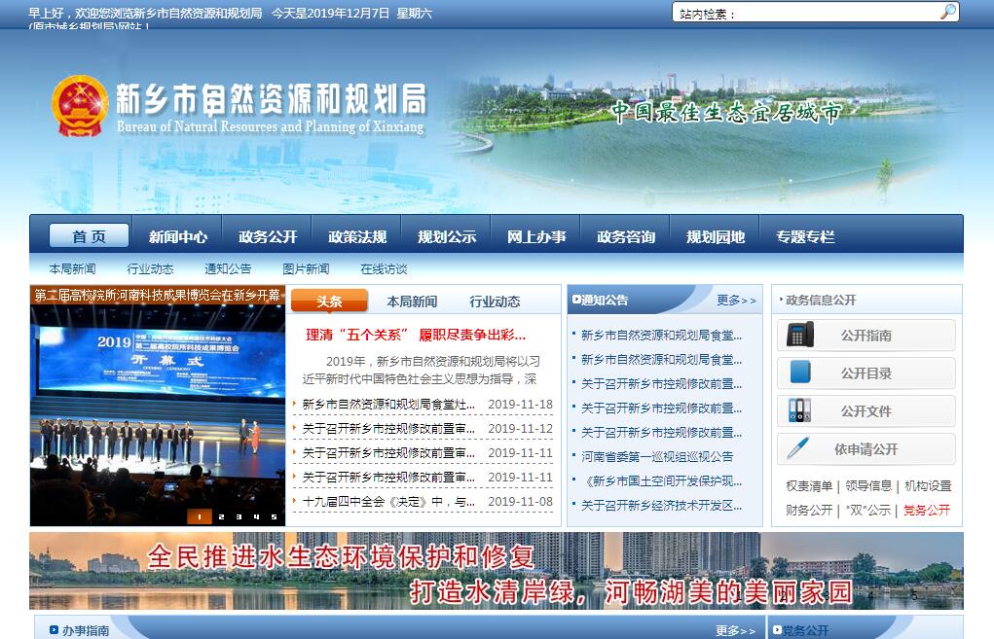Click the national emblem logo
This screenshot has height=639, width=994.
click(x=80, y=105)
